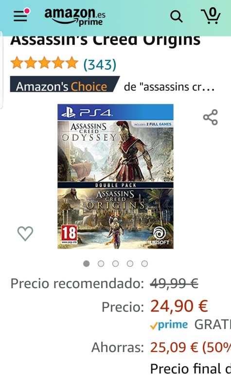This screenshot has height=390, width=231.
Task: Select the fifth image carousel dot
Action: point(144,264)
